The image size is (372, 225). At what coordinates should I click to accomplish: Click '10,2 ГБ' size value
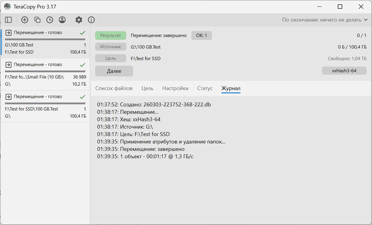pos(79,84)
